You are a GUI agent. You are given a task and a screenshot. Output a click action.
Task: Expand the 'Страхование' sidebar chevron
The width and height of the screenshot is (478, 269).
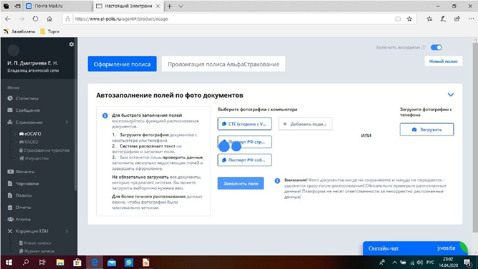[x=67, y=122]
